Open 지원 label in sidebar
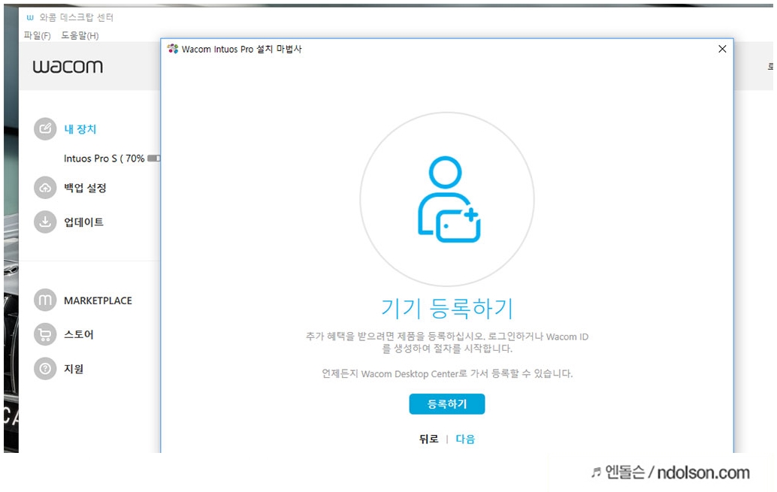The width and height of the screenshot is (777, 492). coord(74,369)
